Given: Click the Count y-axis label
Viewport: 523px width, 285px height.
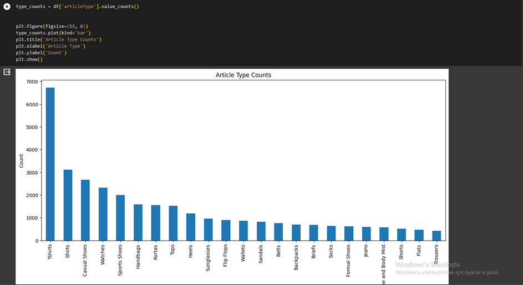Looking at the screenshot, I should 22,161.
